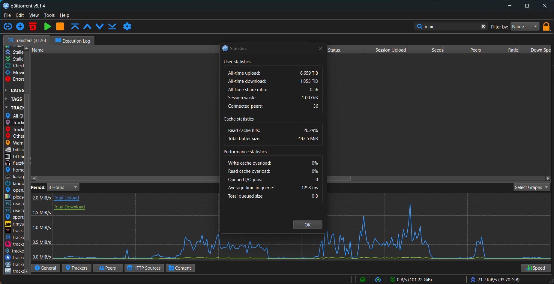The height and width of the screenshot is (284, 554).
Task: Select the 'Other' error tracker filter
Action: tap(15, 136)
